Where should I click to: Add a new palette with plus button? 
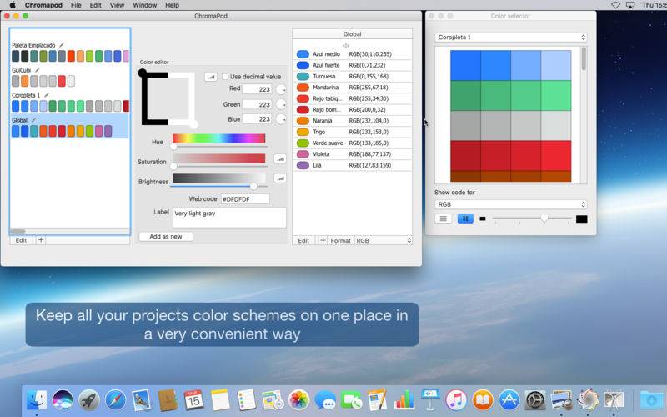pyautogui.click(x=41, y=240)
